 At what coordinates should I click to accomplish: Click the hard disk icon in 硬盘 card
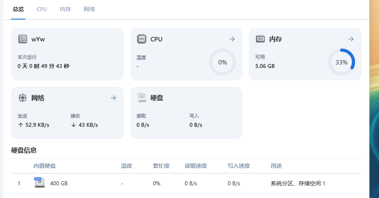click(142, 98)
